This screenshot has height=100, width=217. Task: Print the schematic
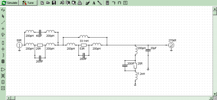(x=80, y=3)
